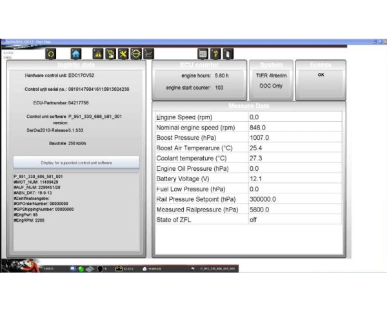Open the gear settings toolbar icon
Viewport: 387px width, 312px height.
pos(136,54)
